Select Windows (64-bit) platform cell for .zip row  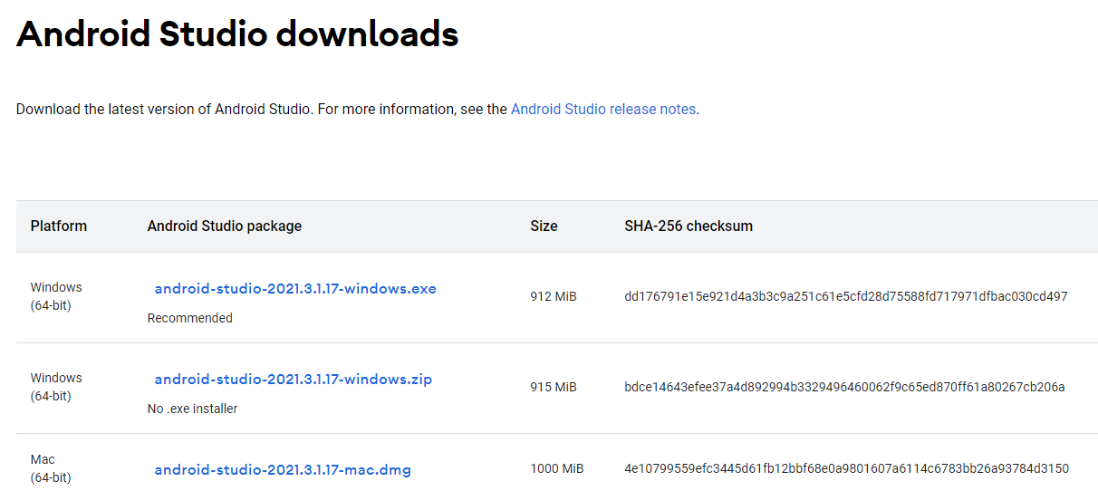pyautogui.click(x=56, y=387)
